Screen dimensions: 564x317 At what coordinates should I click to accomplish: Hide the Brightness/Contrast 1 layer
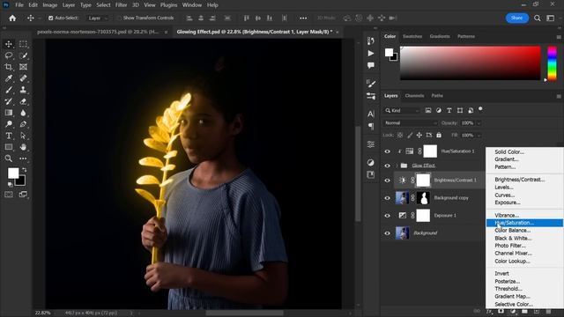pos(388,181)
